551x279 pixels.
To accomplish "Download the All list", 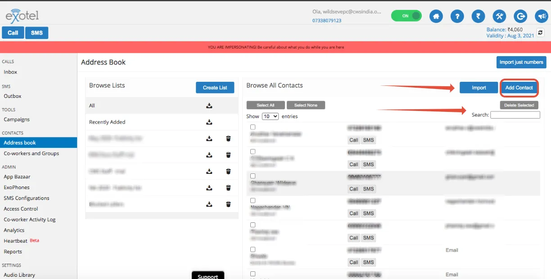I will click(x=209, y=106).
